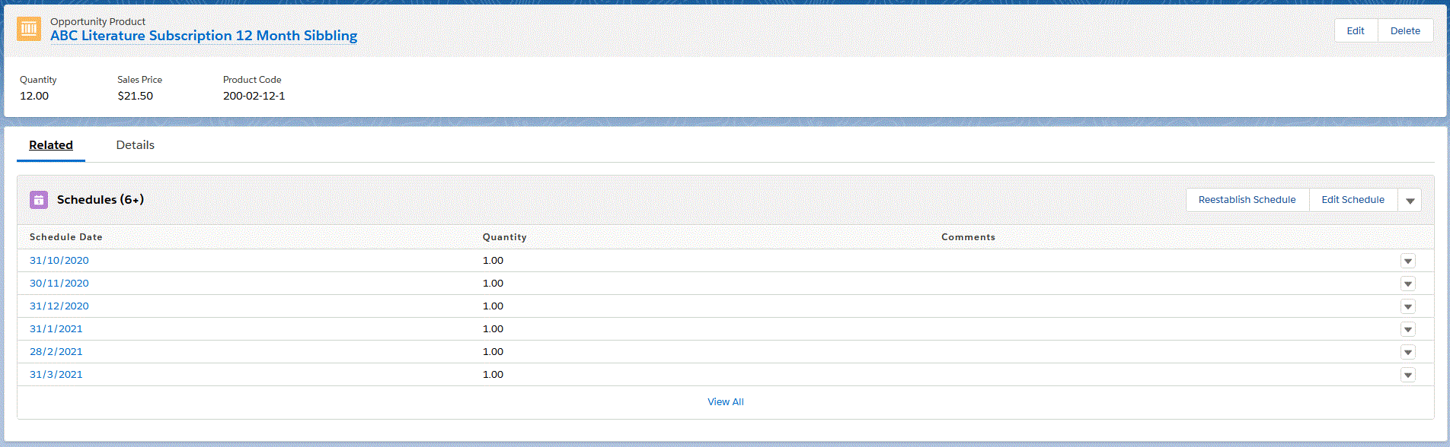Switch to the Details tab
Screen dimensions: 1450x447
[135, 145]
